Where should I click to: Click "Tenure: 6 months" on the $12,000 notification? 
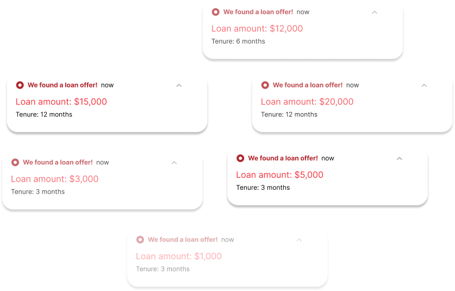pos(238,41)
